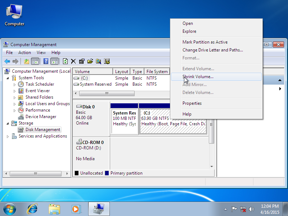Toggle the Show/Hide Action Pane button
The height and width of the screenshot is (216, 288).
coord(55,61)
